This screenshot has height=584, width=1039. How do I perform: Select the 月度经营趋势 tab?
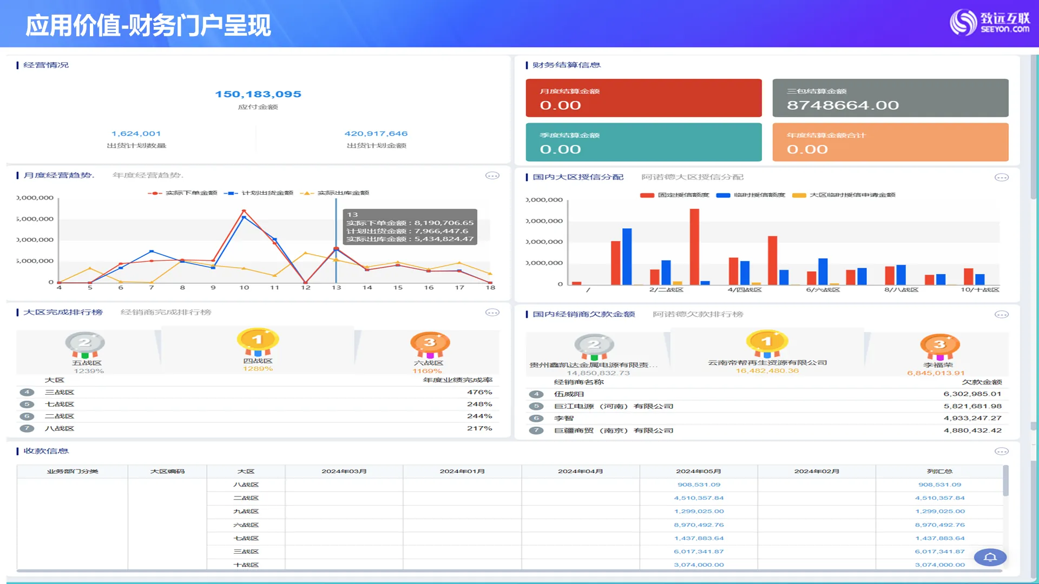click(58, 175)
